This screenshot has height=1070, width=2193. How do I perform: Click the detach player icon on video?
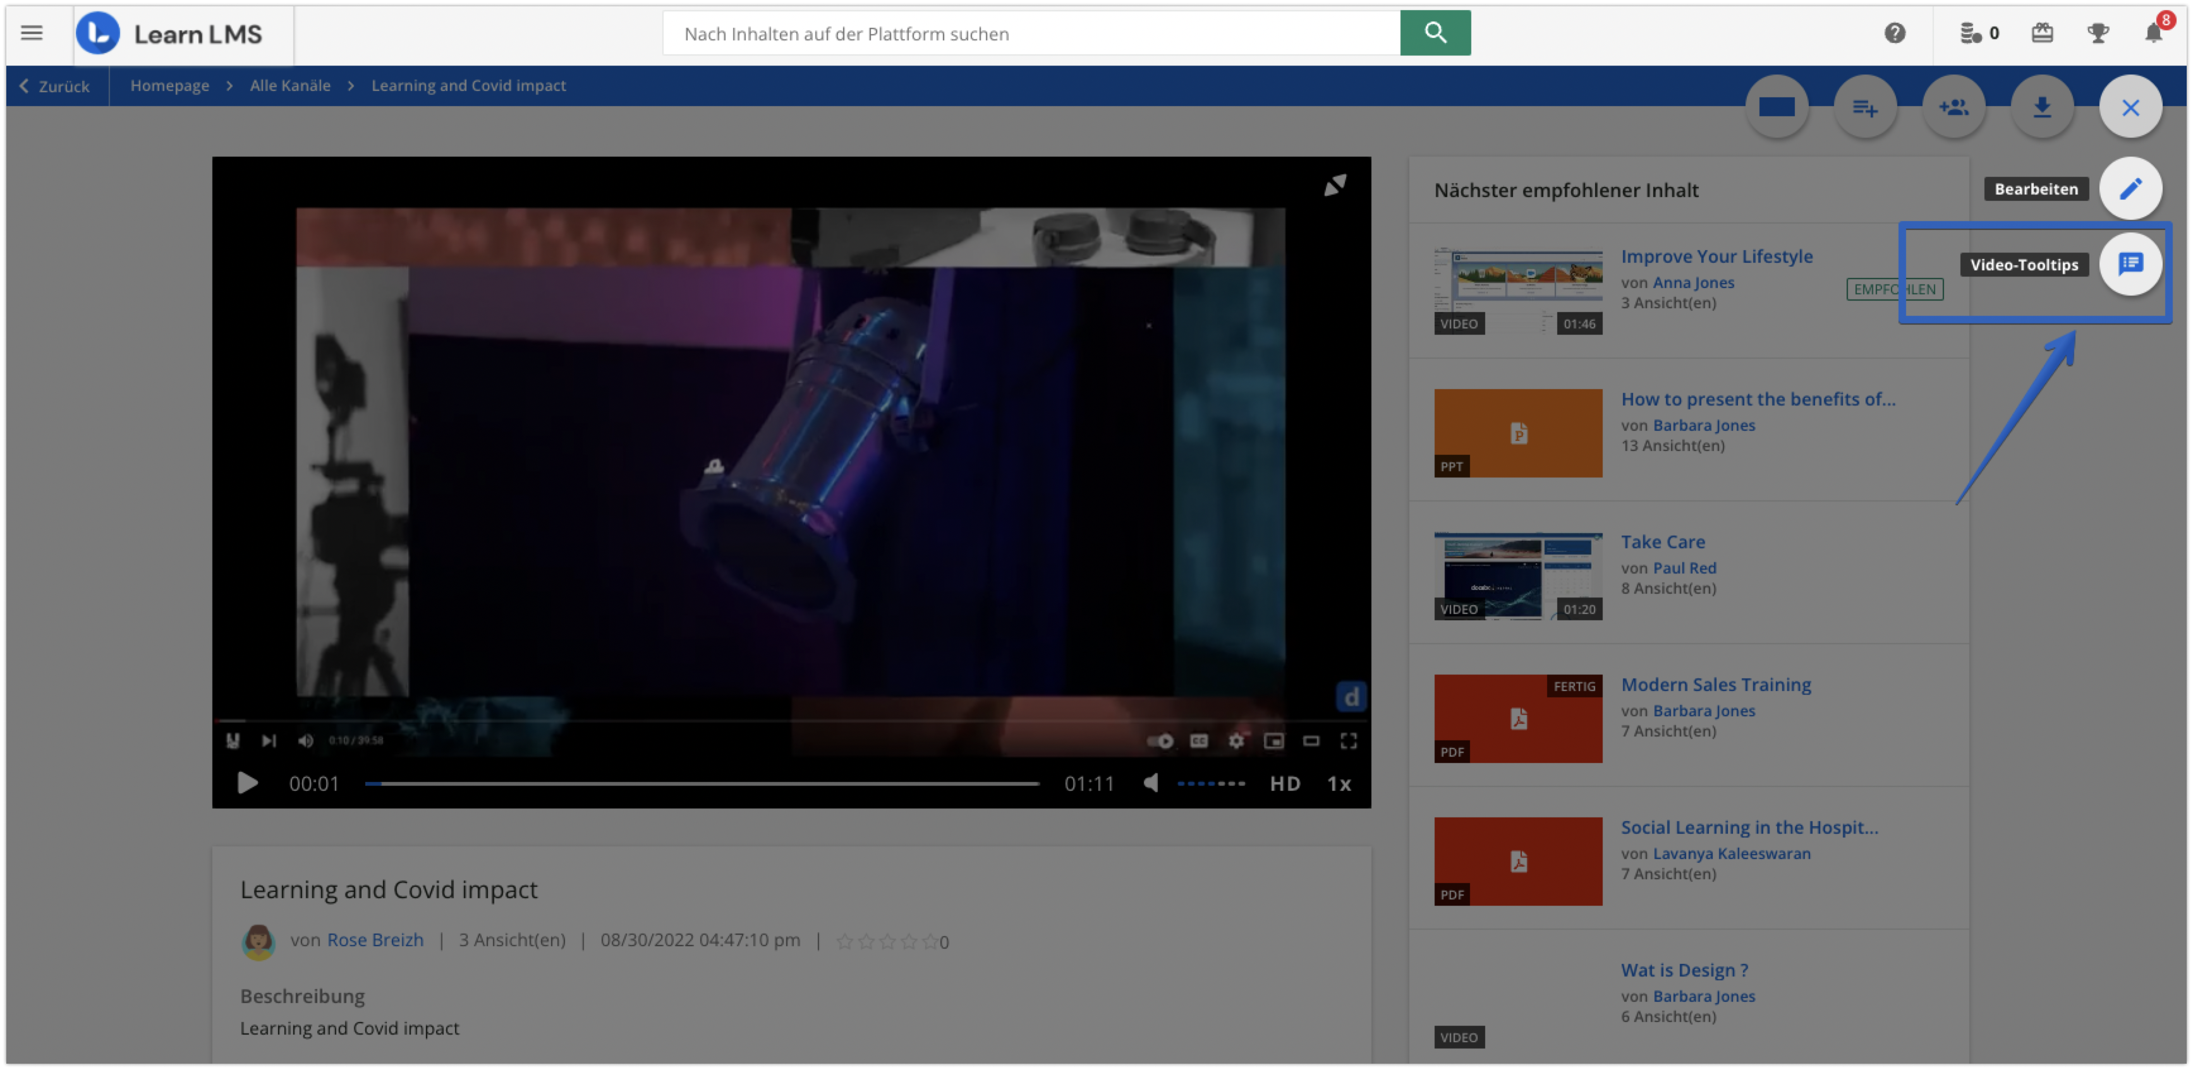tap(1335, 186)
